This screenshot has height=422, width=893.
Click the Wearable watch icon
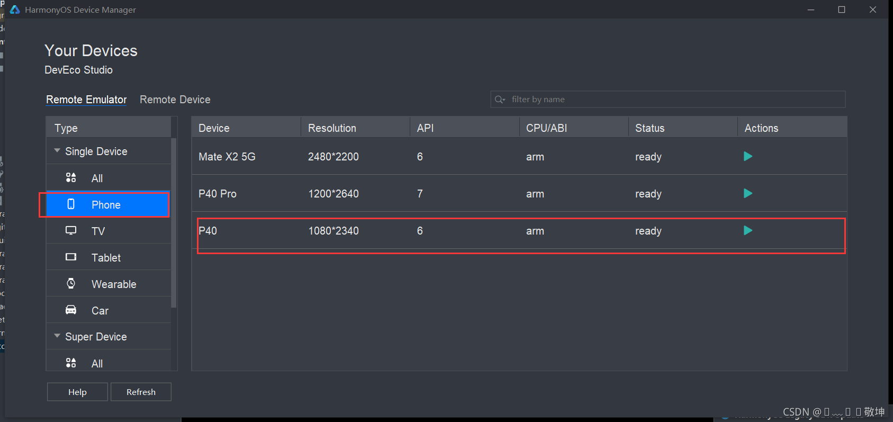[71, 283]
